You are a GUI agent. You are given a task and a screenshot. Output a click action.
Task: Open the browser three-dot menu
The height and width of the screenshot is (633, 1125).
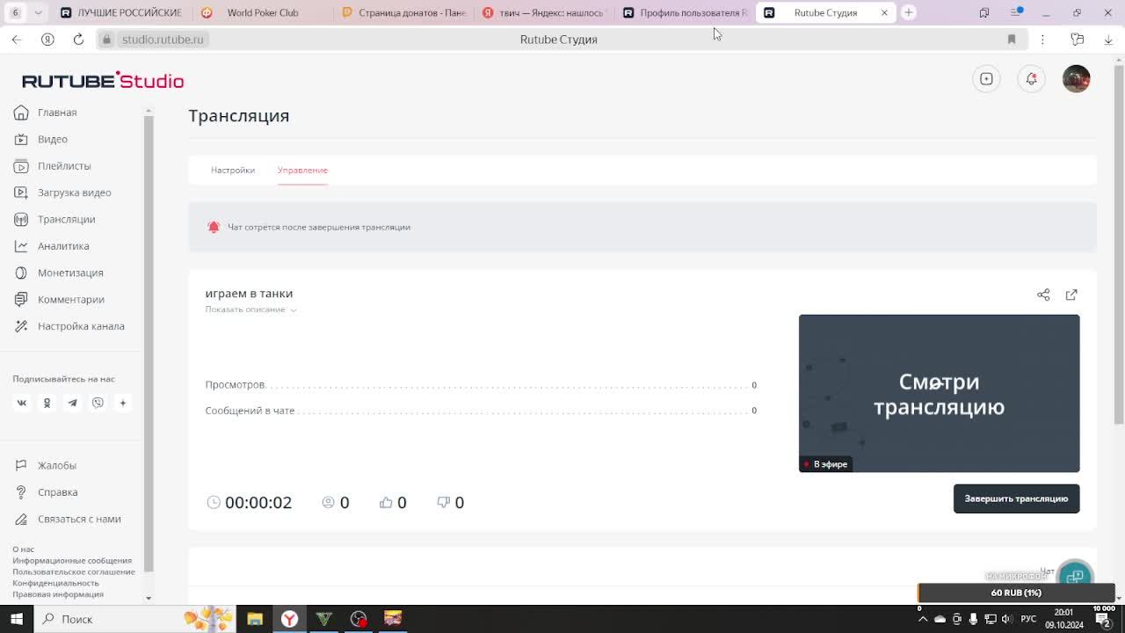coord(1042,40)
